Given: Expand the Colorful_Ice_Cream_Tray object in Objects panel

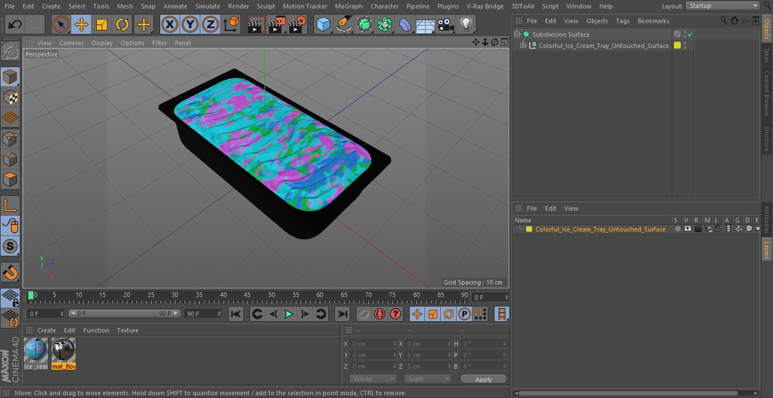Looking at the screenshot, I should [x=523, y=46].
